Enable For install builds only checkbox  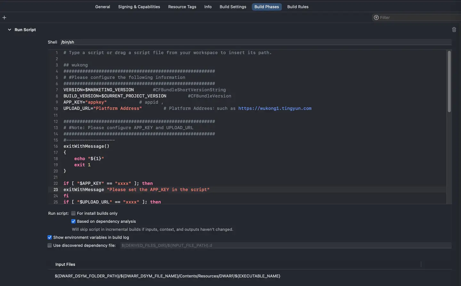73,213
